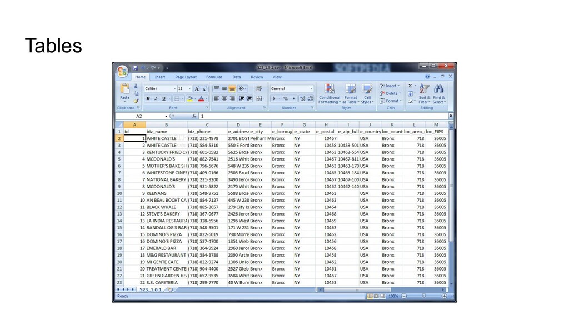Align text left in Alignment group

pyautogui.click(x=216, y=98)
